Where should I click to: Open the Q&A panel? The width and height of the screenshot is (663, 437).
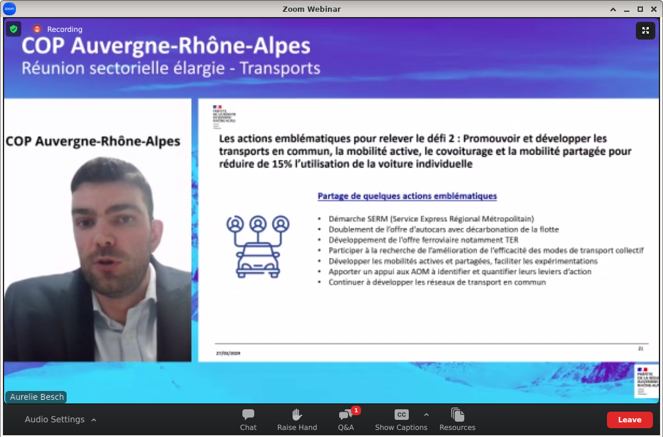click(346, 420)
